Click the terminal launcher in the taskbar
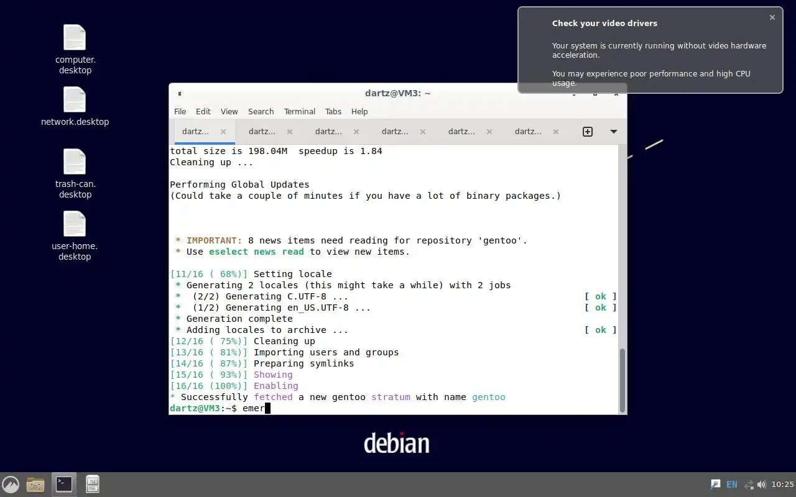 point(64,484)
